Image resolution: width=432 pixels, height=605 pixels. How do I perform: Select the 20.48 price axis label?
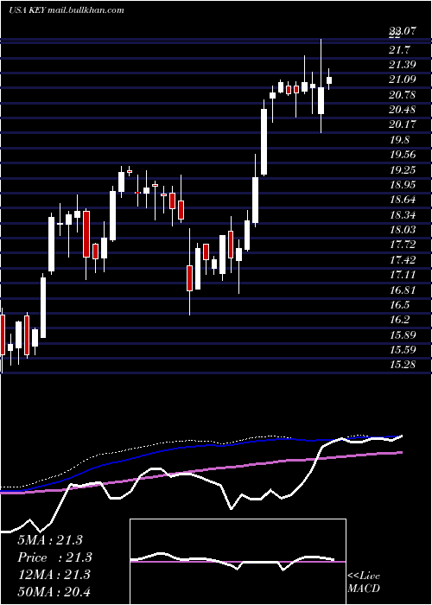click(x=403, y=110)
